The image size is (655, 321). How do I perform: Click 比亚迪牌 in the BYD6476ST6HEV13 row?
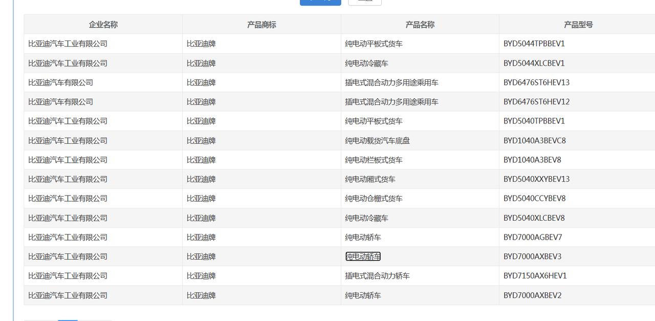click(201, 82)
